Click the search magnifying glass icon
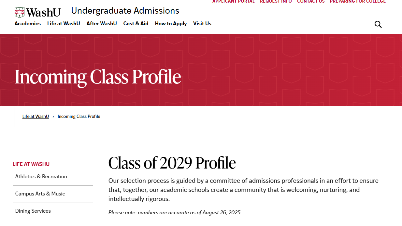Screen dimensions: 402x226 point(378,24)
